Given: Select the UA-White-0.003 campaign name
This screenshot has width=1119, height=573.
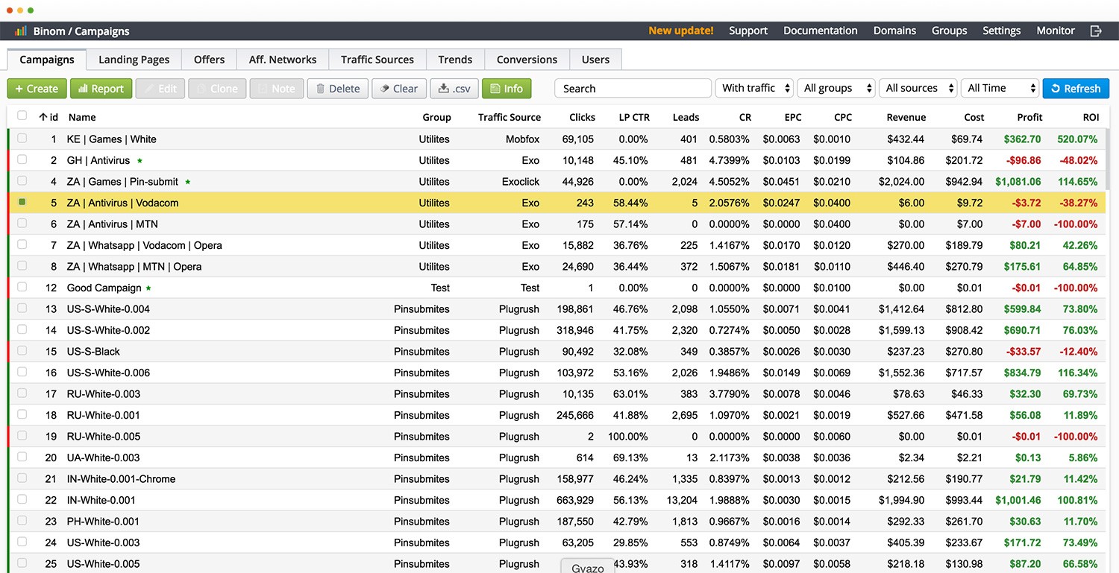Looking at the screenshot, I should pos(103,458).
